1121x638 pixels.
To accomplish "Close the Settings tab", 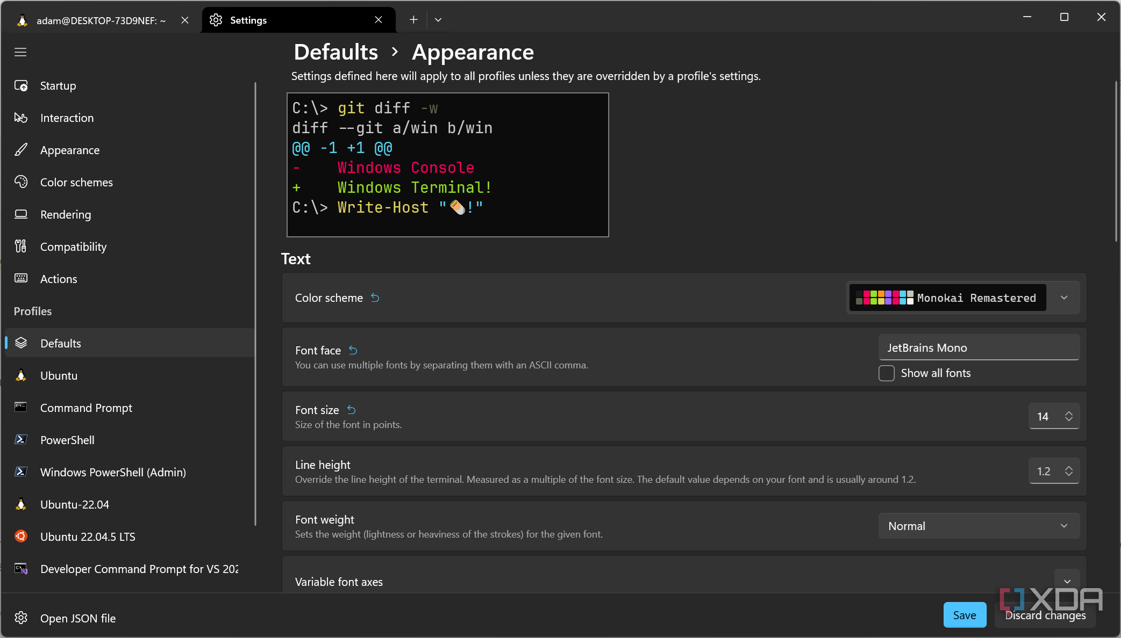I will pos(379,20).
